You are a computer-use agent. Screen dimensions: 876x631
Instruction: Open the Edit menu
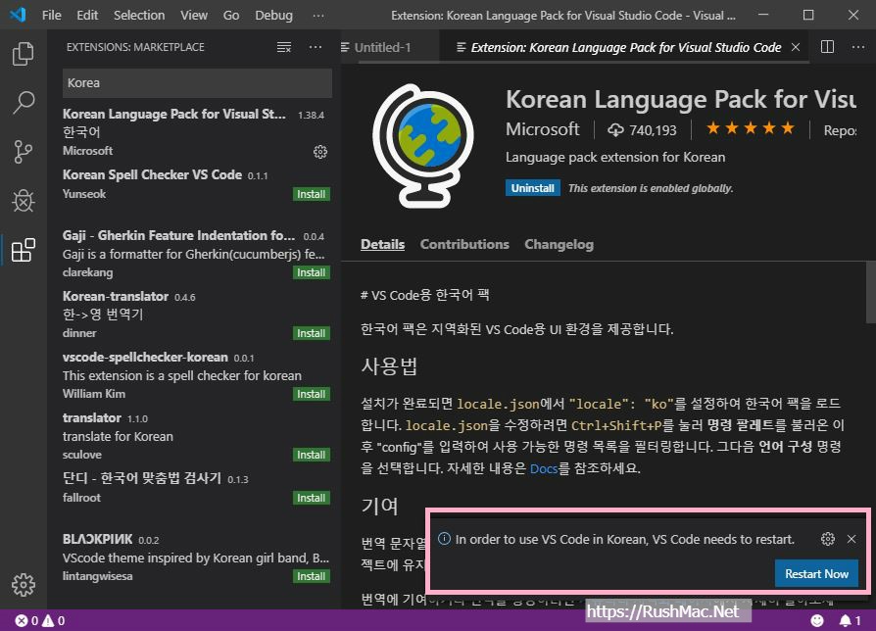(87, 15)
